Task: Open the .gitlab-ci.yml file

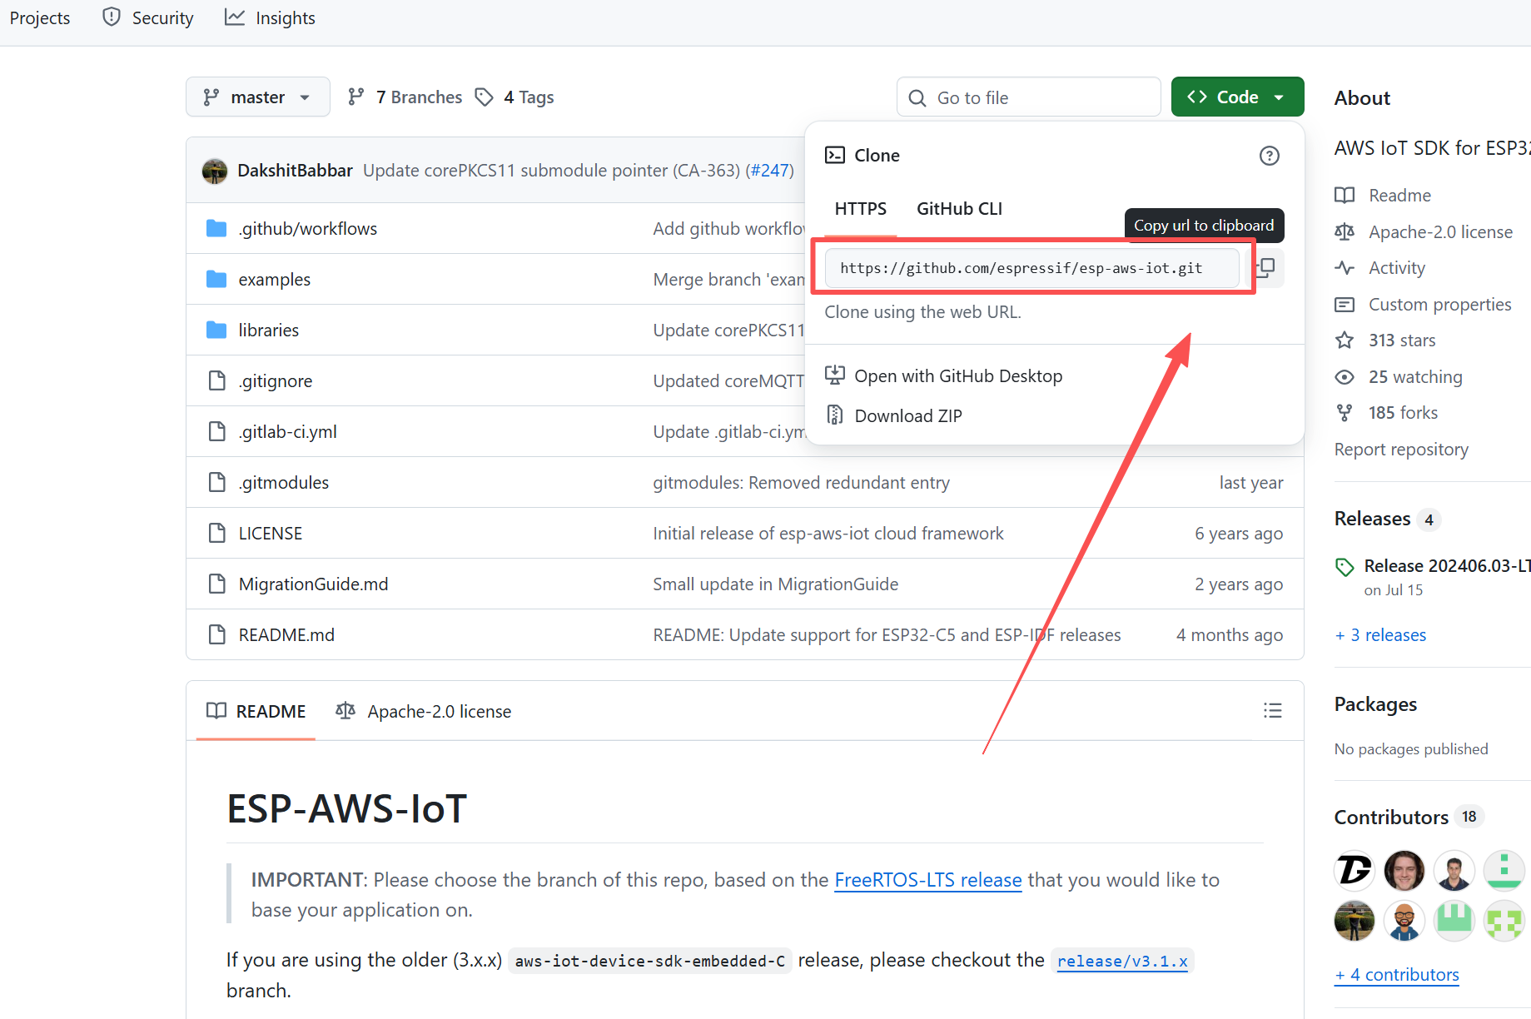Action: tap(287, 432)
